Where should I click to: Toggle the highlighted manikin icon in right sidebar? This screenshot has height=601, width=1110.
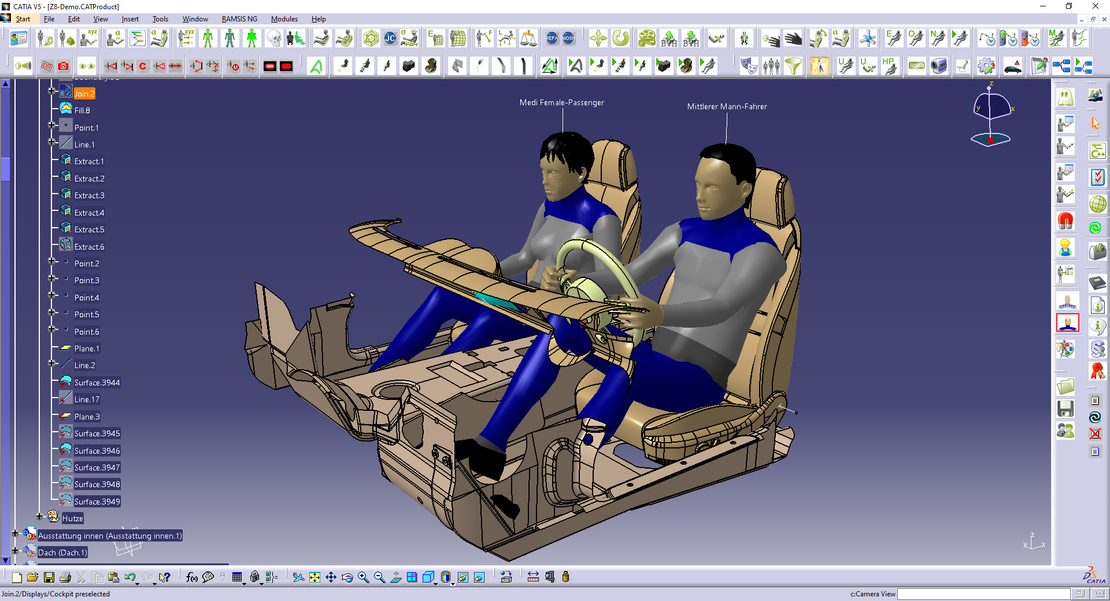pos(1067,323)
